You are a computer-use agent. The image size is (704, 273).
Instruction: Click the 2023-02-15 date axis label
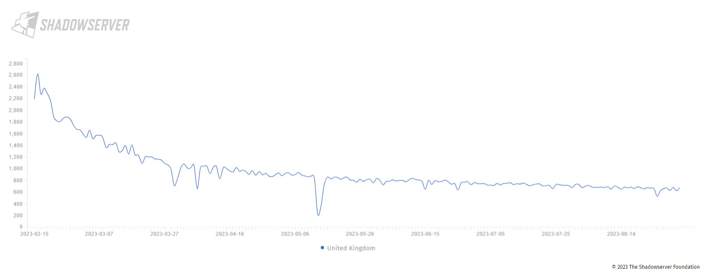click(34, 234)
